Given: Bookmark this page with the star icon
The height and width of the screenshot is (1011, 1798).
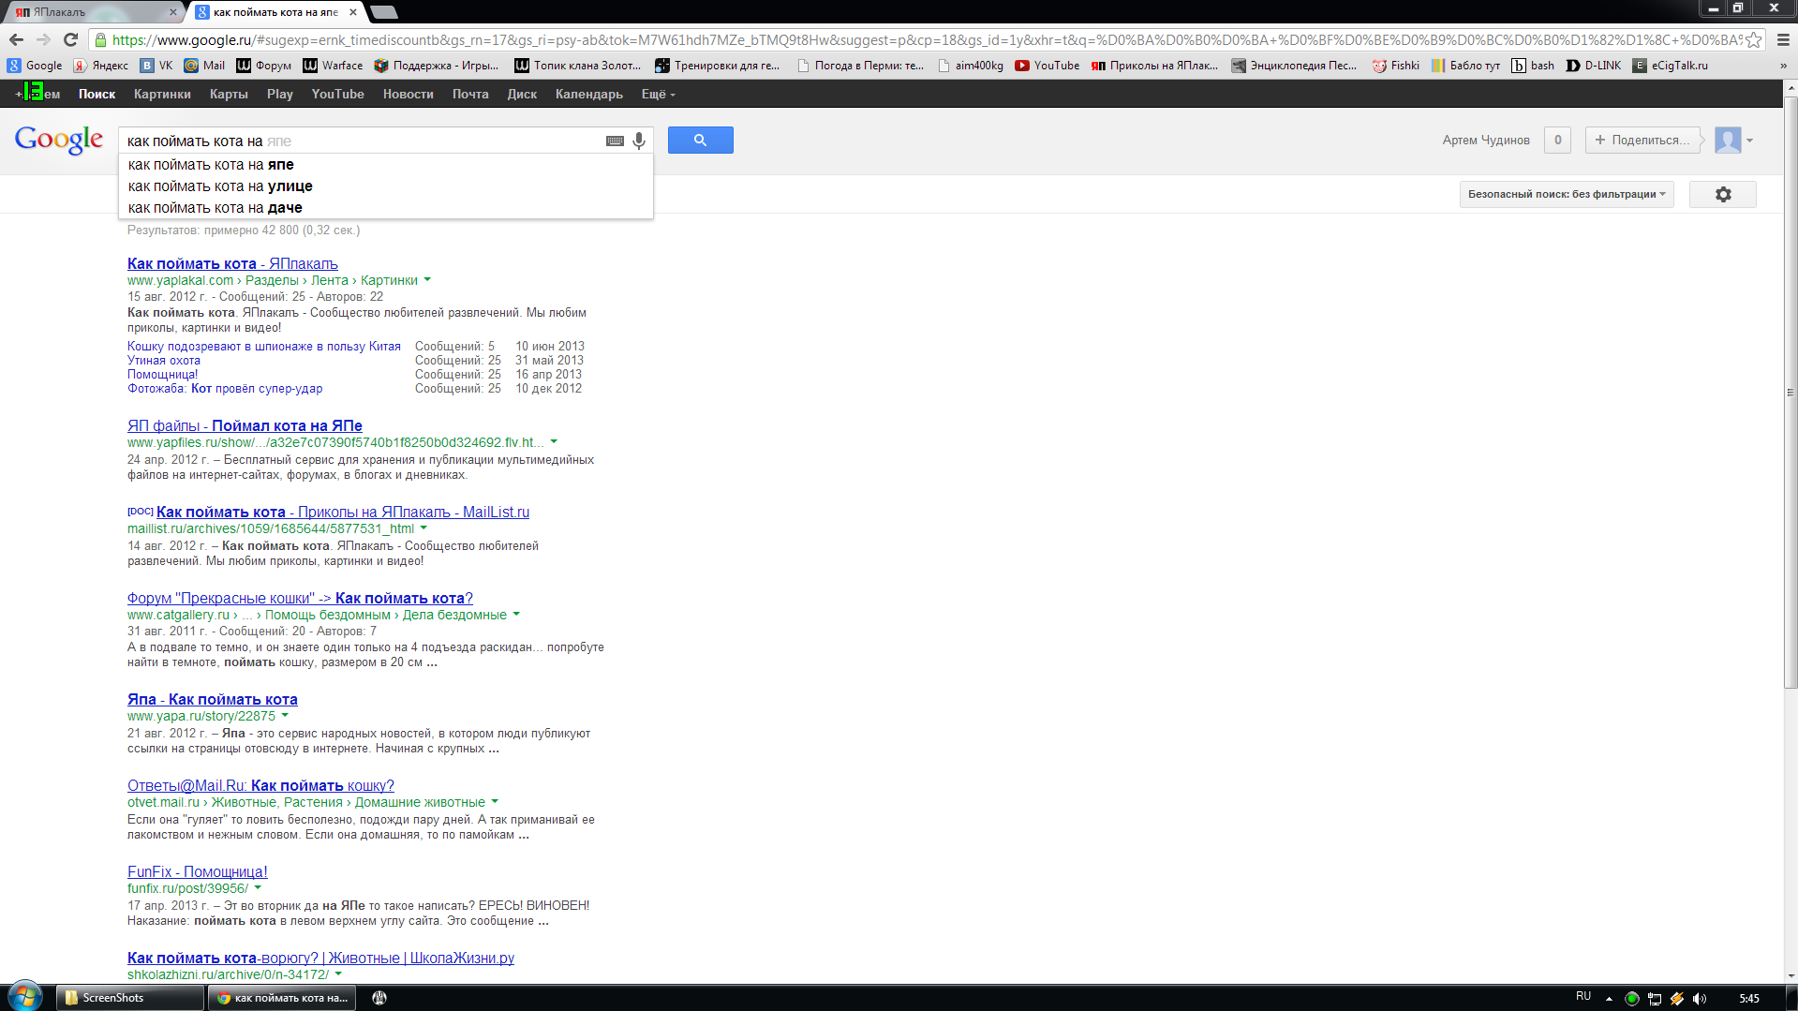Looking at the screenshot, I should (1753, 40).
